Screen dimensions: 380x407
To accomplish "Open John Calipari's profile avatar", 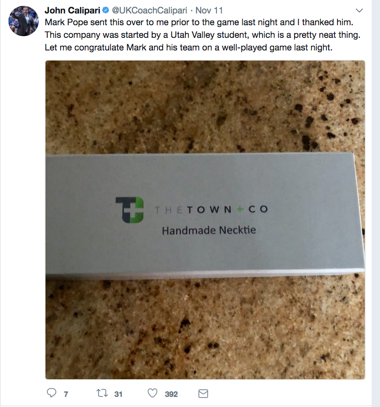I will 24,21.
